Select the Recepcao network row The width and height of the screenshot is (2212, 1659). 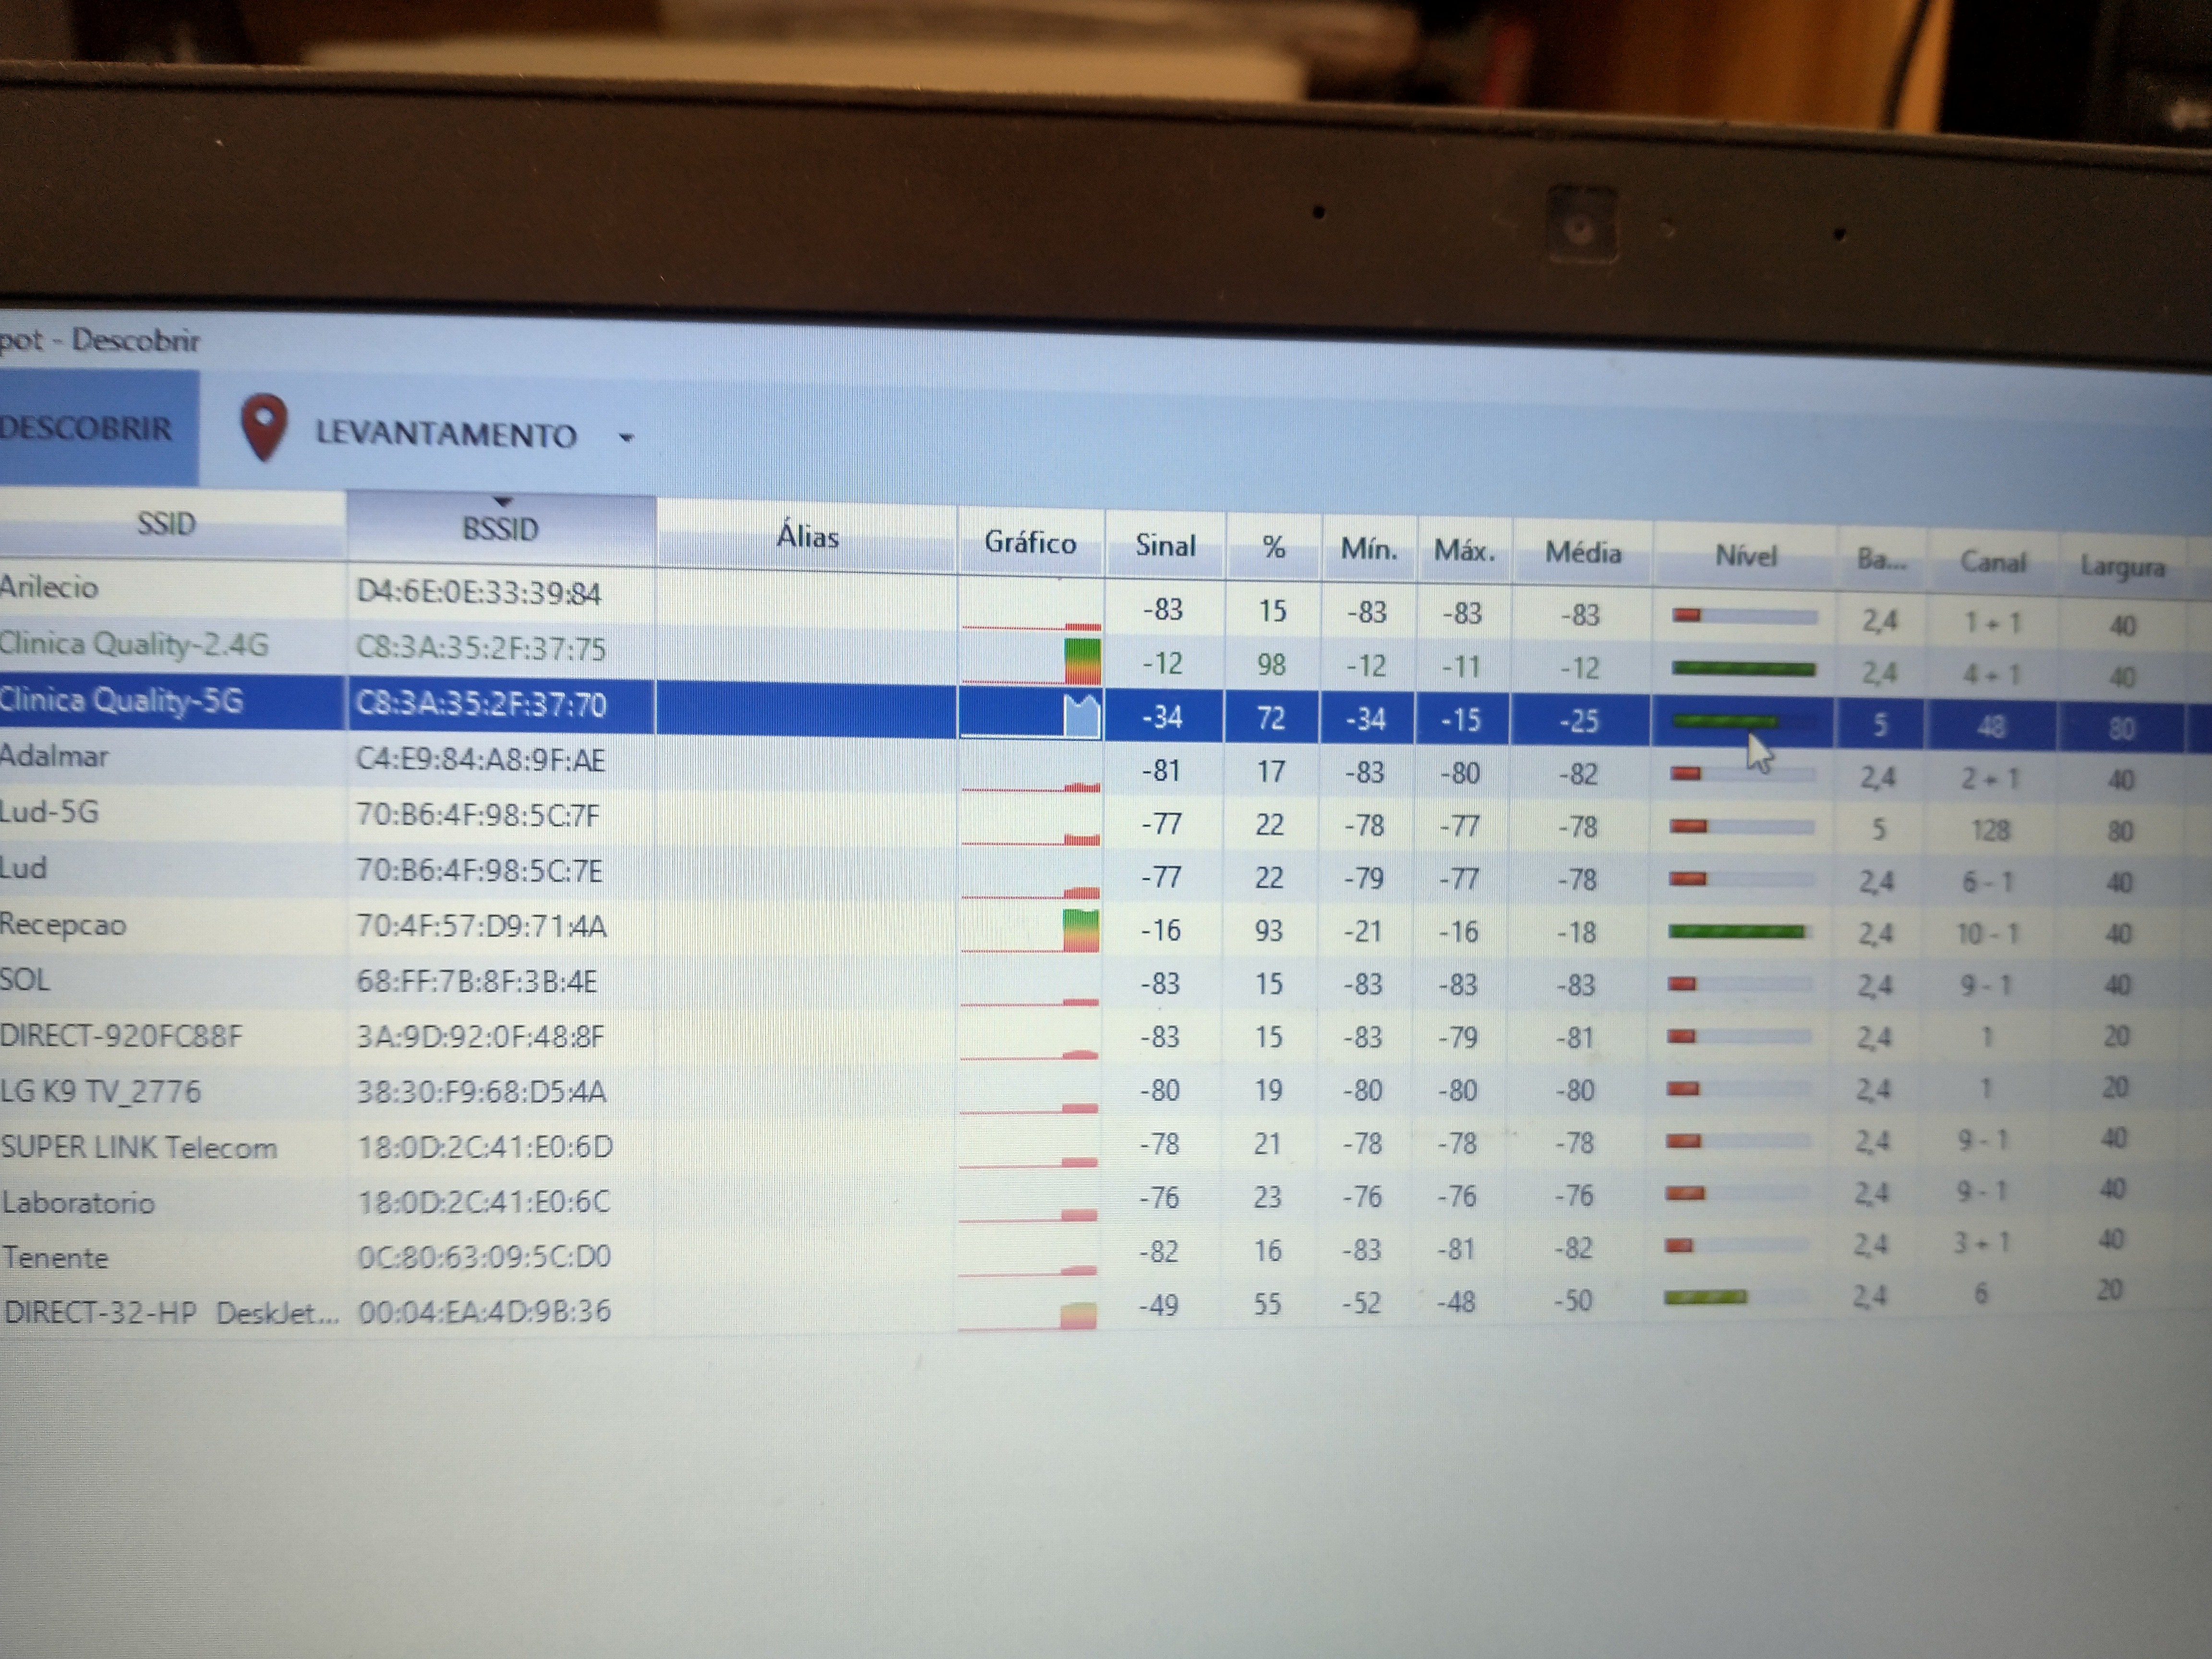64,925
